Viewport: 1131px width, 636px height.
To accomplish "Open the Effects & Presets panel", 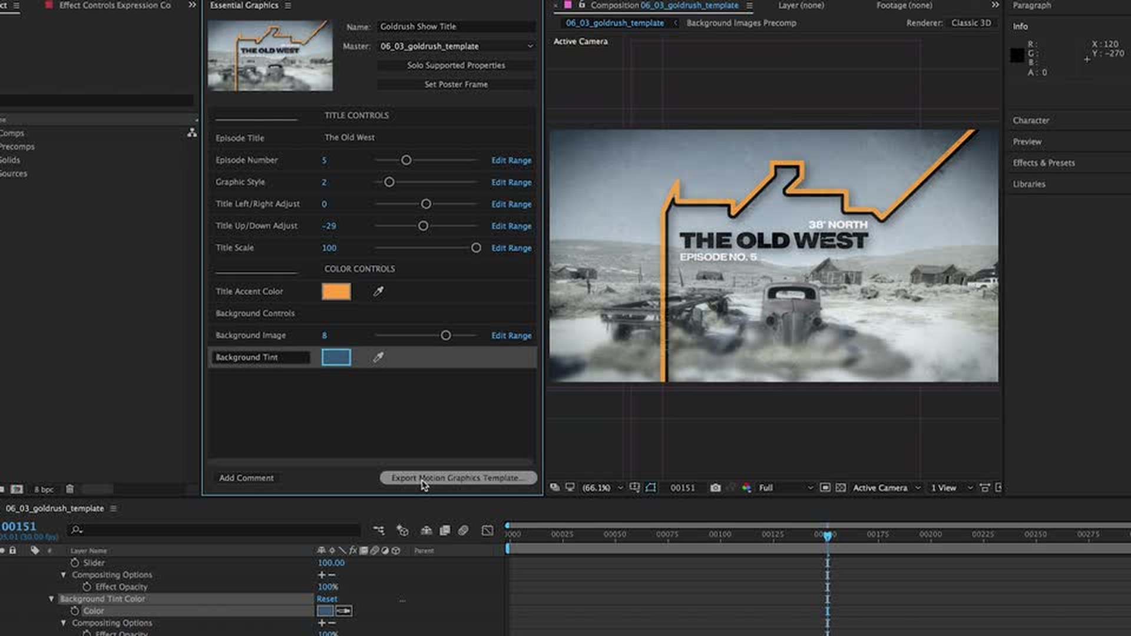I will pyautogui.click(x=1044, y=163).
